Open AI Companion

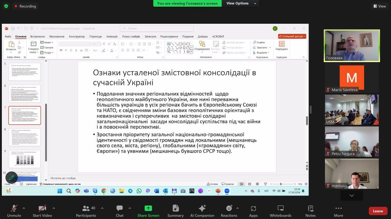click(x=202, y=208)
